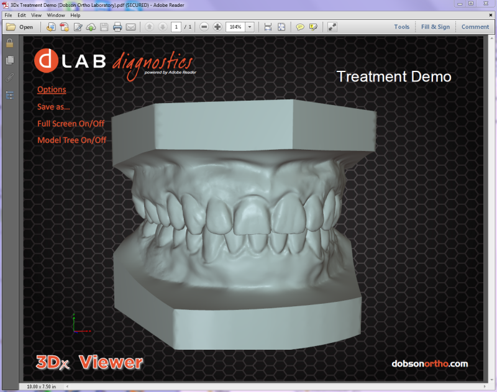Close the document with the X
The width and height of the screenshot is (497, 392).
(x=491, y=15)
